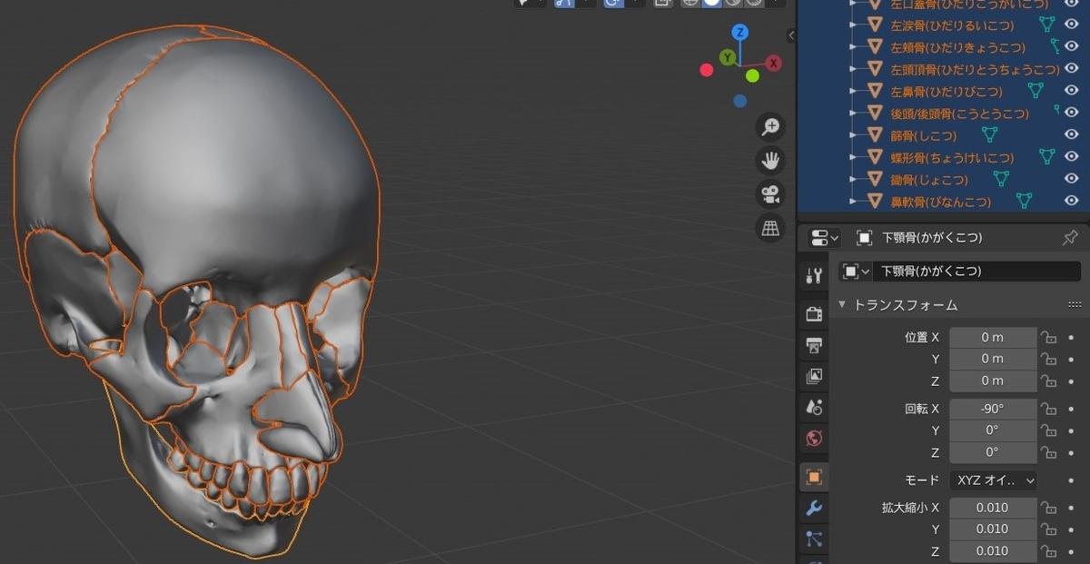Open the rotation モード XYZ dropdown

(x=993, y=480)
